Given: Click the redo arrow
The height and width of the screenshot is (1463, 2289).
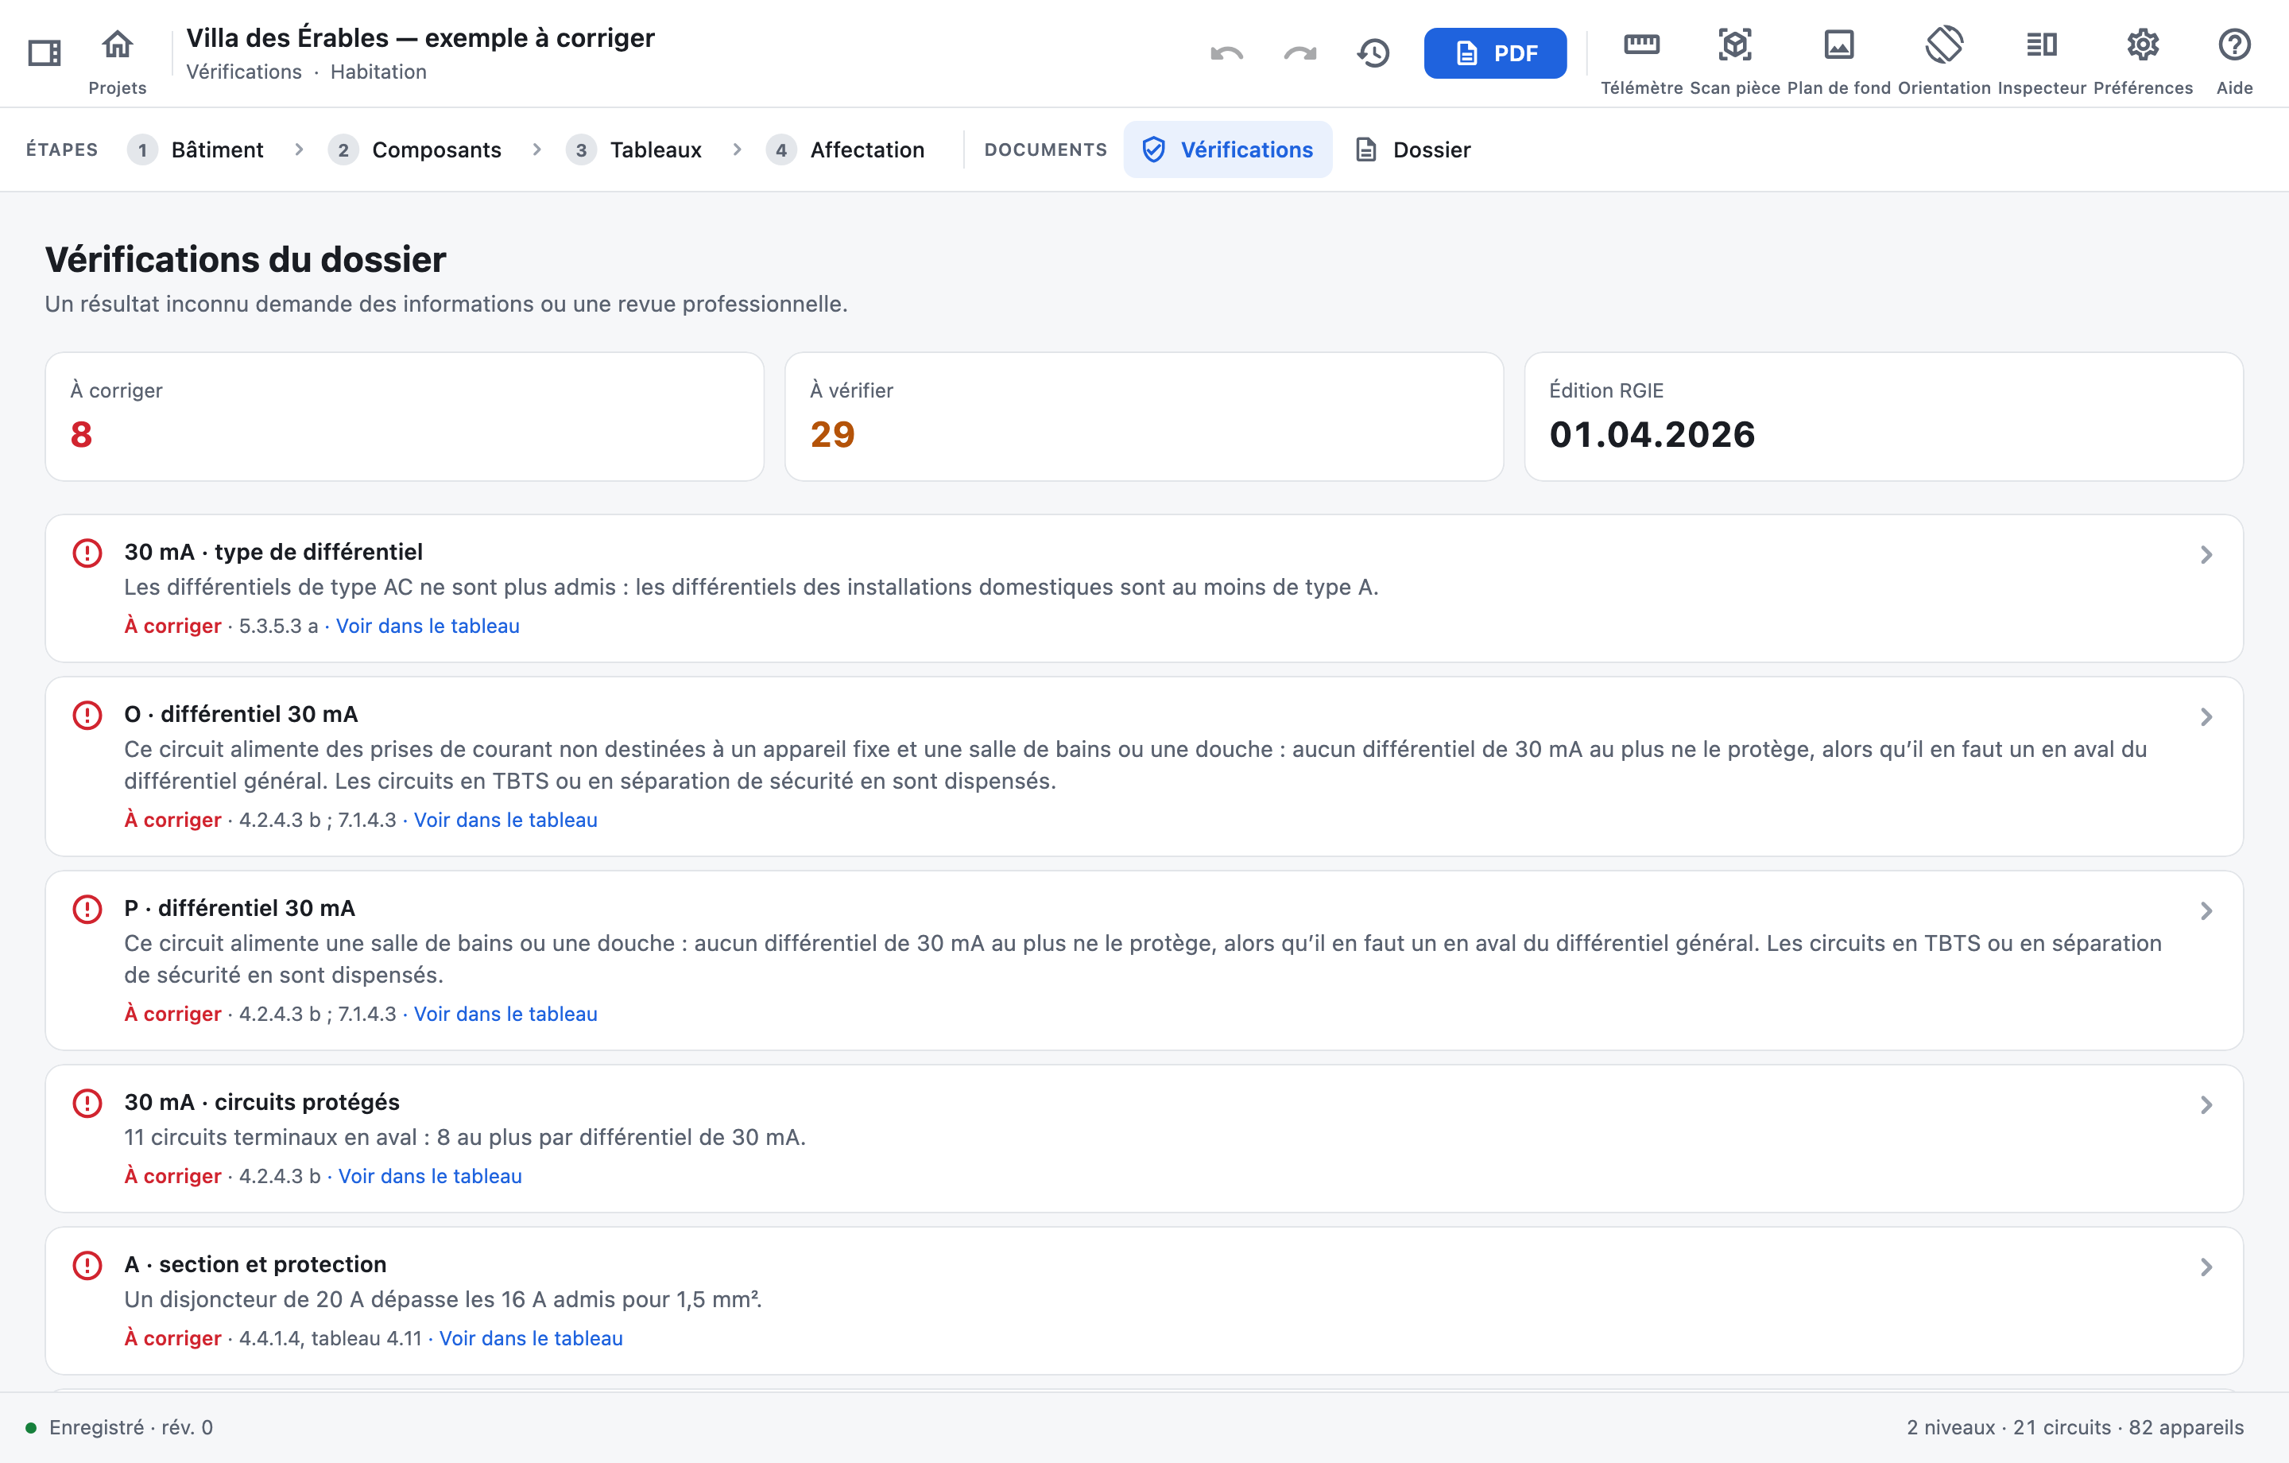Looking at the screenshot, I should (x=1299, y=53).
